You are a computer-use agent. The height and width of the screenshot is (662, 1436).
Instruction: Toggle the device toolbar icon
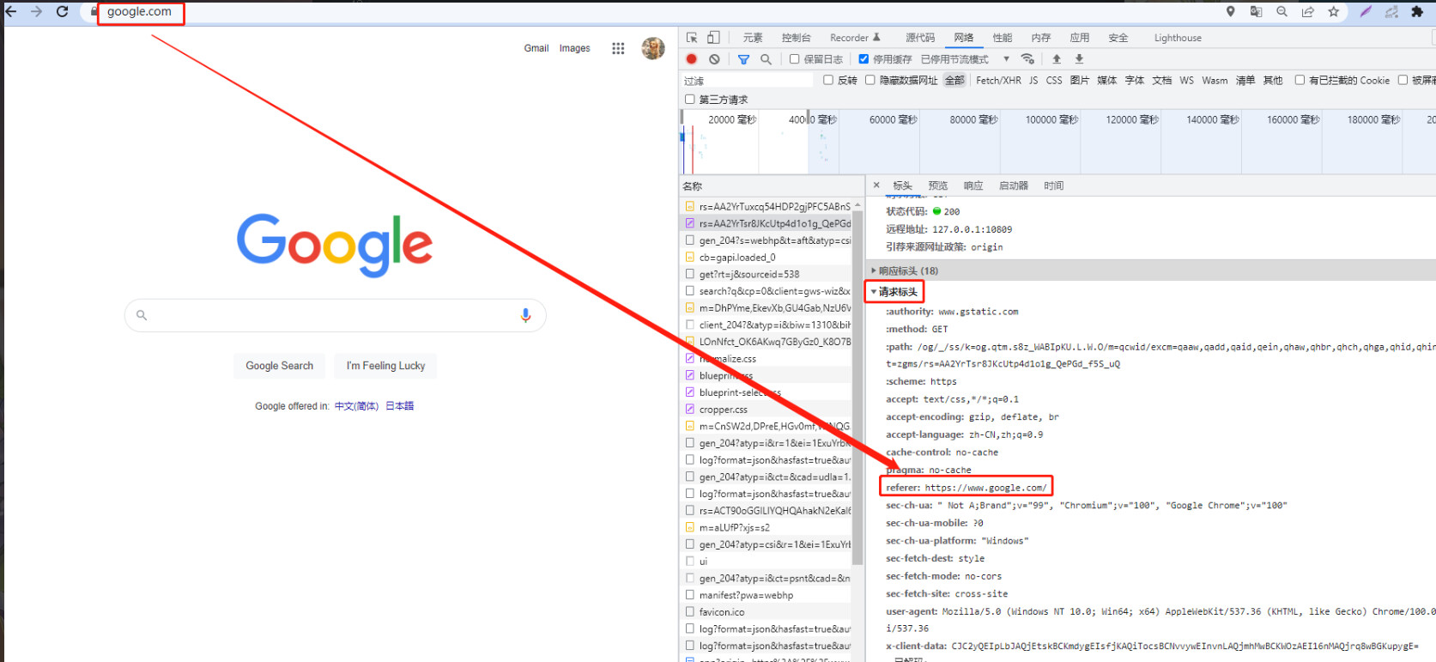click(713, 38)
